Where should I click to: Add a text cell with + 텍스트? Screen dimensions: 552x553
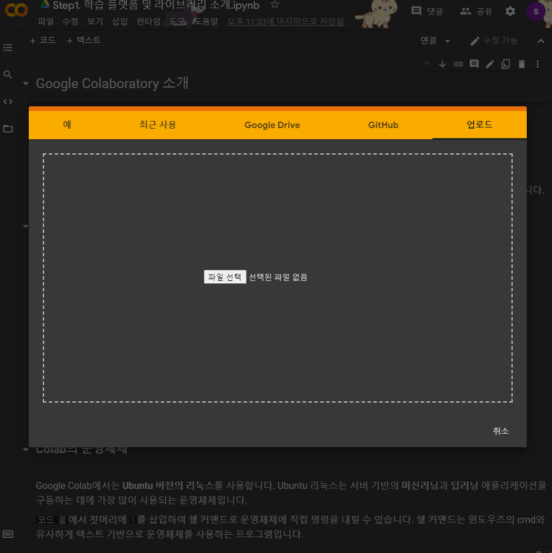pos(83,41)
